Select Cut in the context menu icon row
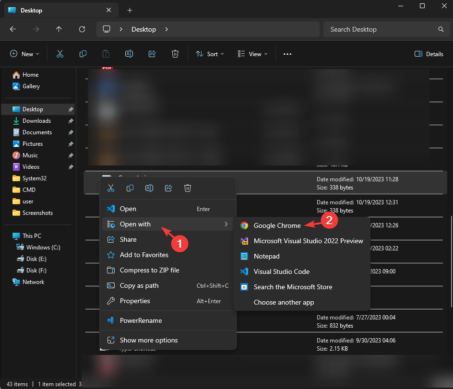The width and height of the screenshot is (453, 389). pos(111,188)
